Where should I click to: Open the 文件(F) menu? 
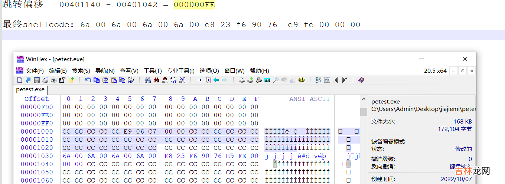point(35,71)
